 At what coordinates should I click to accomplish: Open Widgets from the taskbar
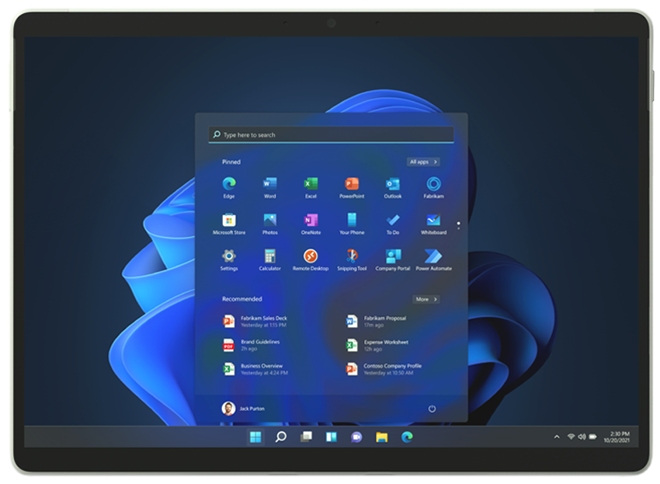click(x=332, y=437)
